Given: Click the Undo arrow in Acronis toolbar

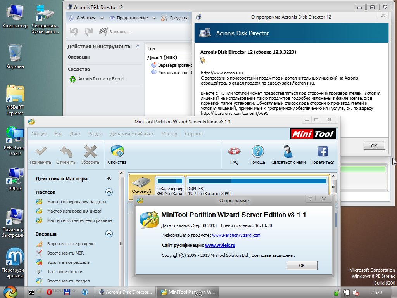Looking at the screenshot, I should [74, 32].
